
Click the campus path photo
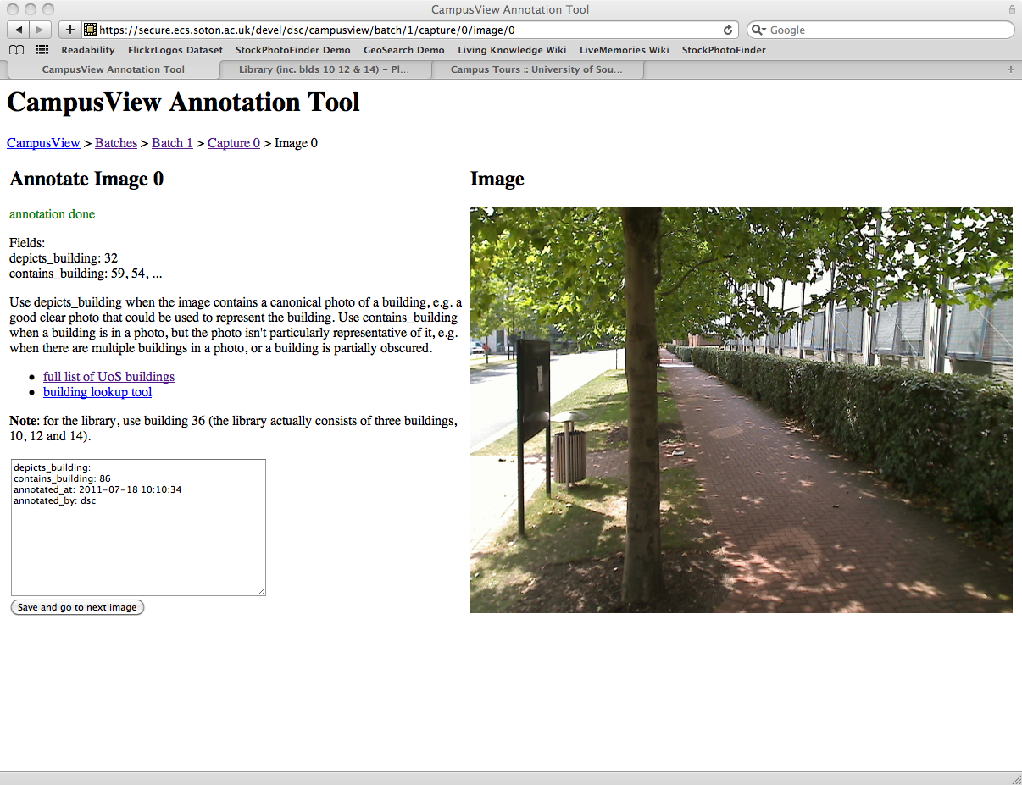(741, 409)
